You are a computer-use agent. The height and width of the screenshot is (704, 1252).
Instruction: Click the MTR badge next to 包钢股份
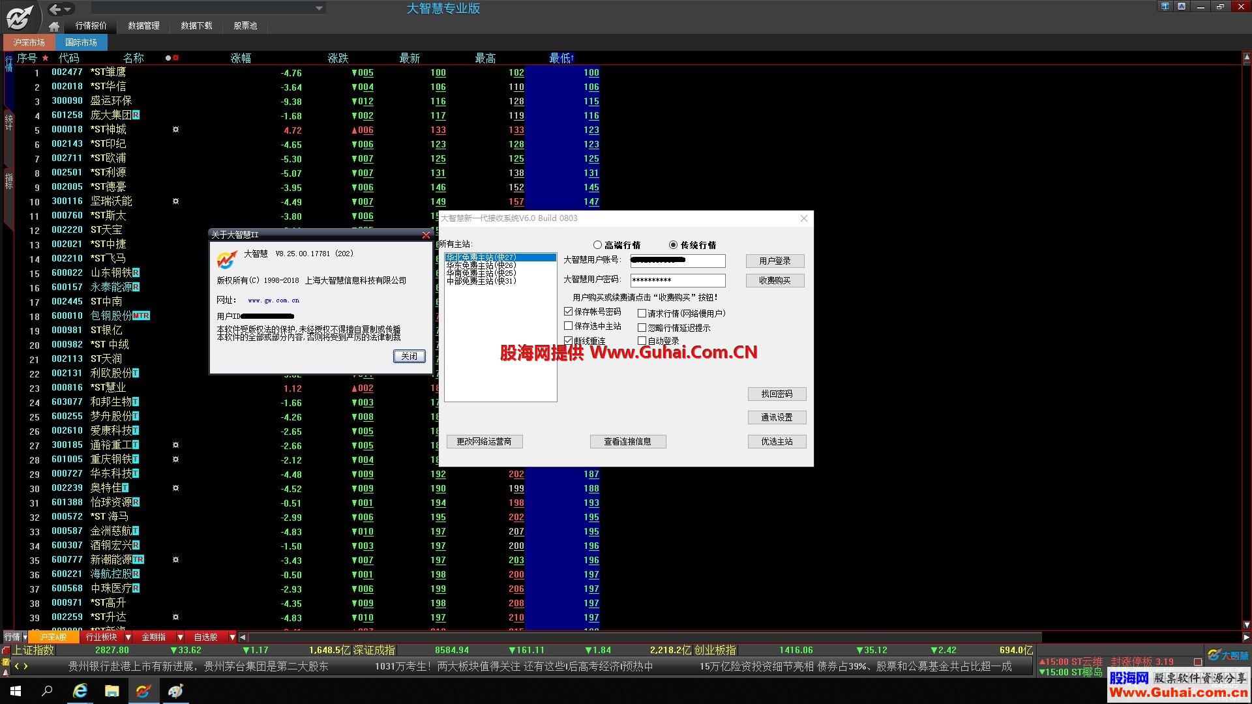pyautogui.click(x=141, y=315)
